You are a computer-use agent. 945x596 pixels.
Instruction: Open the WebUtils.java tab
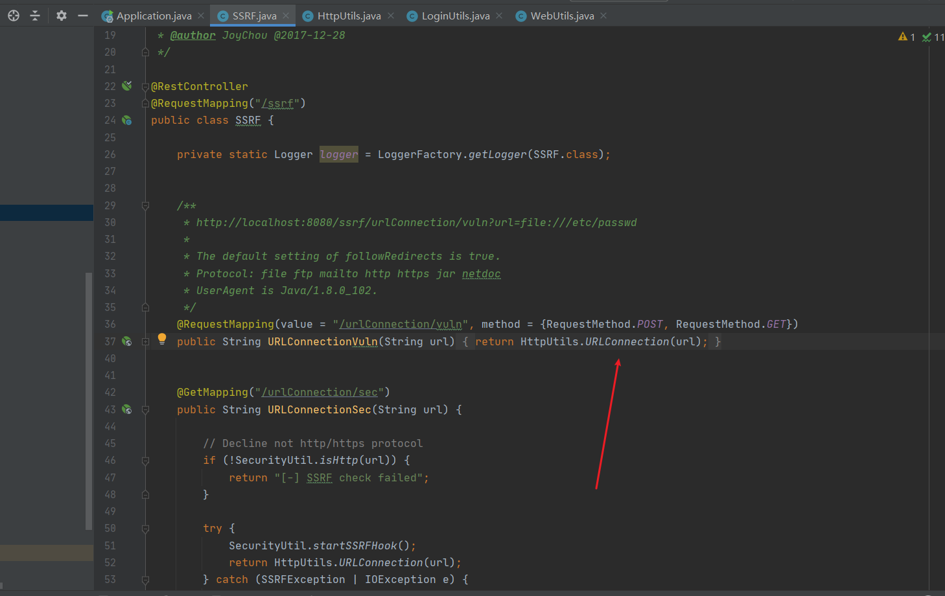point(562,16)
